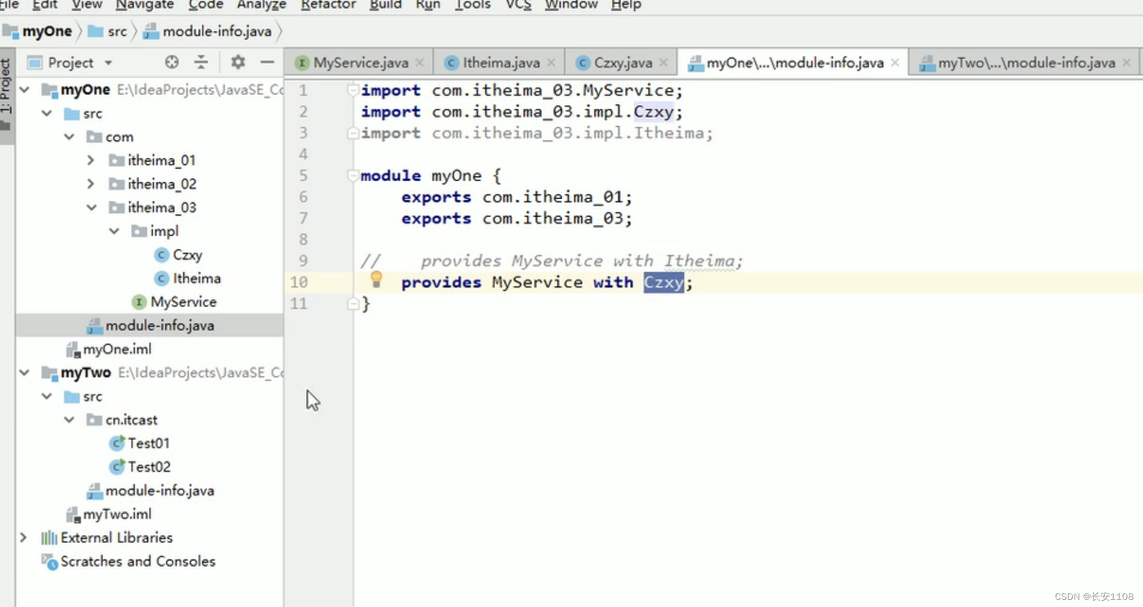Open the Analyze menu
1143x607 pixels.
tap(262, 5)
